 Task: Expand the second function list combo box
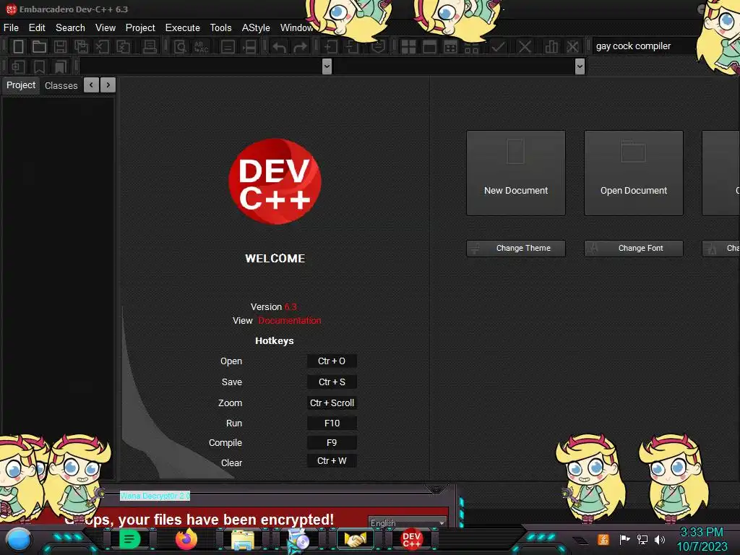(x=580, y=66)
